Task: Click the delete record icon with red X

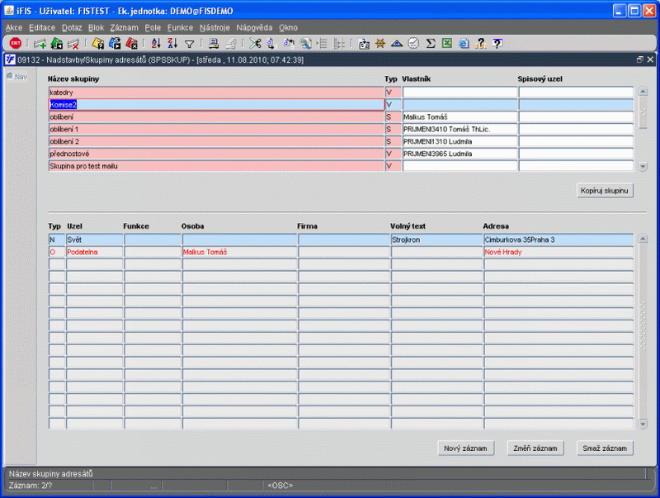Action: coord(73,43)
